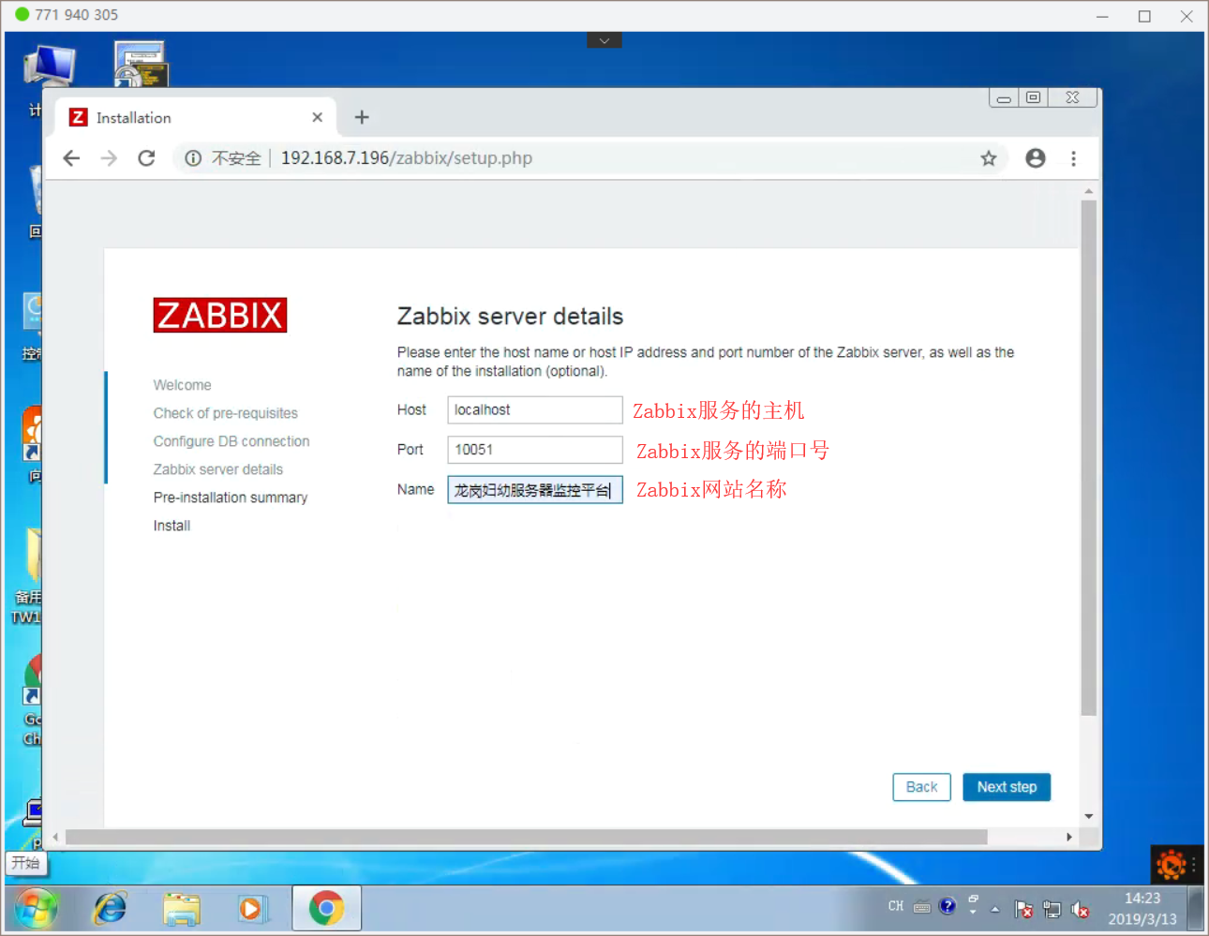Click the Install step in the sidebar
1209x936 pixels.
(x=172, y=526)
